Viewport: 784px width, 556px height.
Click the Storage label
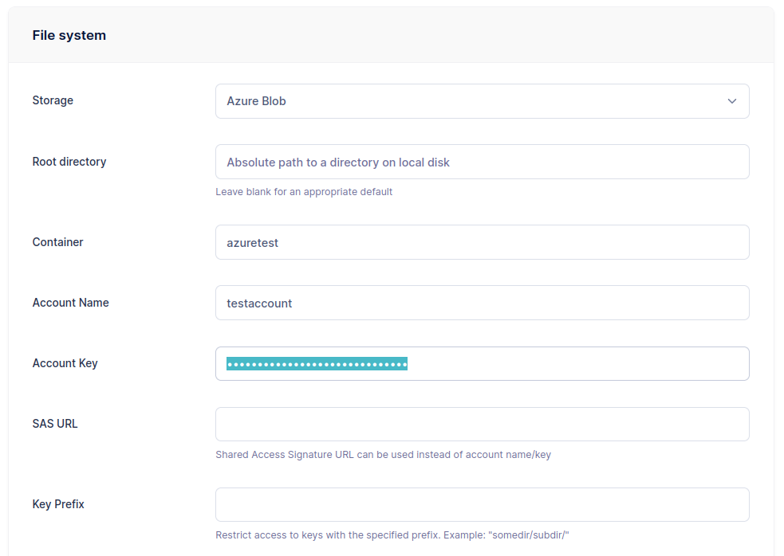coord(53,100)
